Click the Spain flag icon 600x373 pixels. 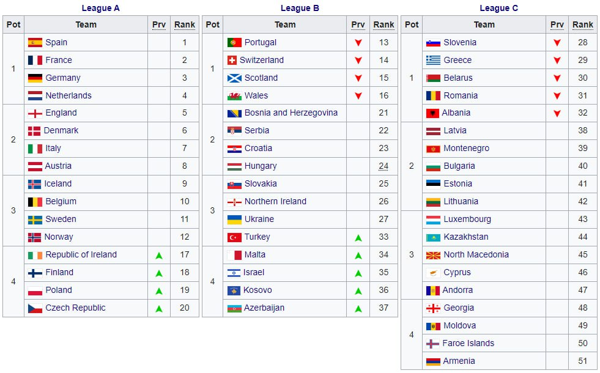(x=35, y=42)
